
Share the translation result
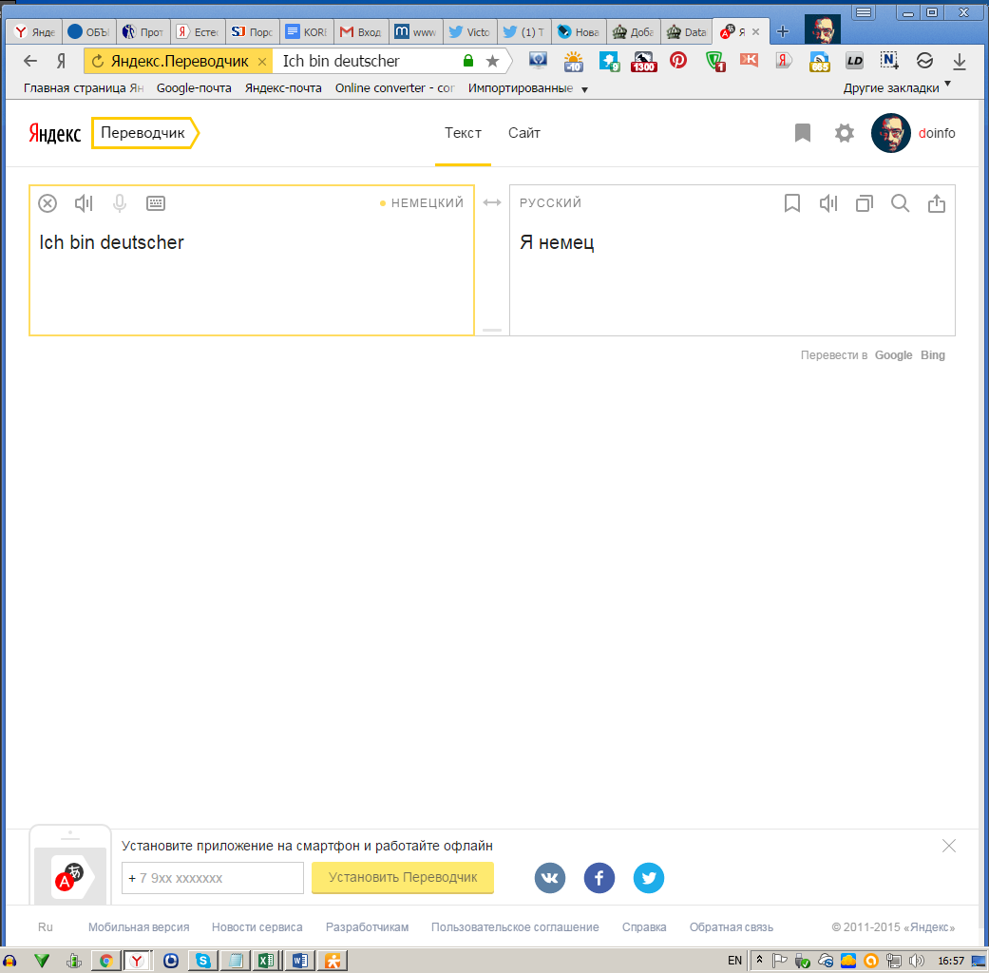coord(937,203)
